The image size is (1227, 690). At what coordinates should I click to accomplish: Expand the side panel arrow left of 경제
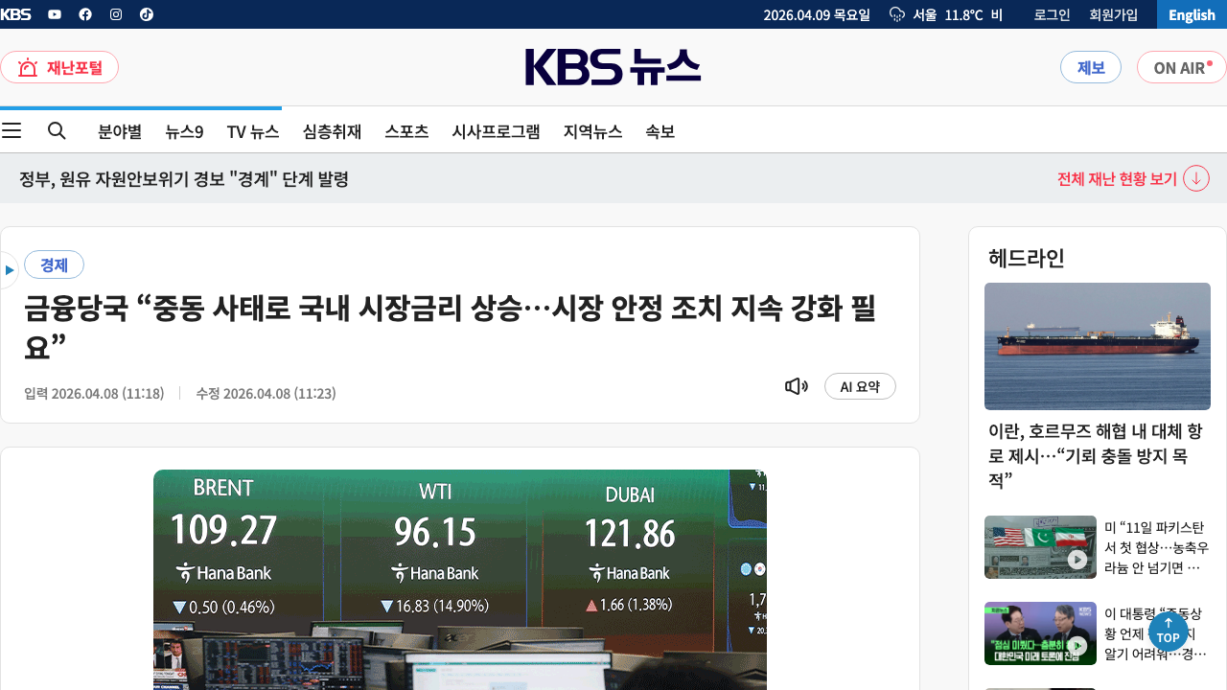pos(9,270)
